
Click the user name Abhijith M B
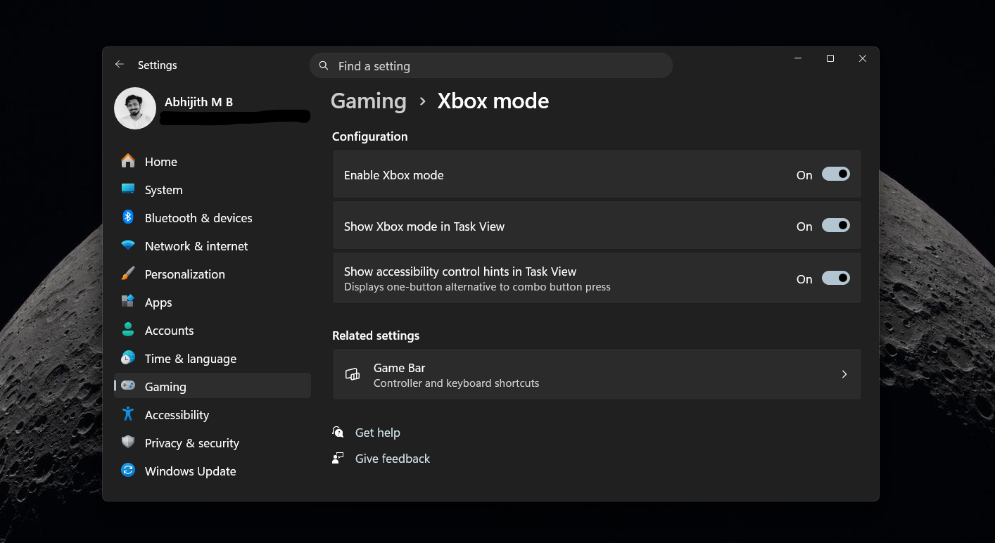tap(198, 102)
